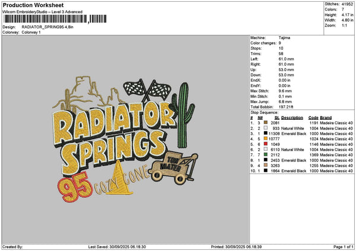Select the 'N#' column header
Screen dimensions: 356x251
coord(260,118)
